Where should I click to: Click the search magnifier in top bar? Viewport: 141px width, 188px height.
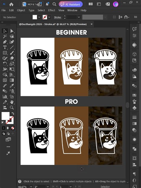coord(54,4)
